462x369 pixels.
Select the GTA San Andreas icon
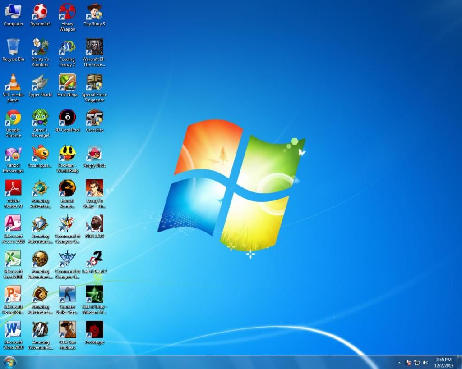(x=67, y=330)
